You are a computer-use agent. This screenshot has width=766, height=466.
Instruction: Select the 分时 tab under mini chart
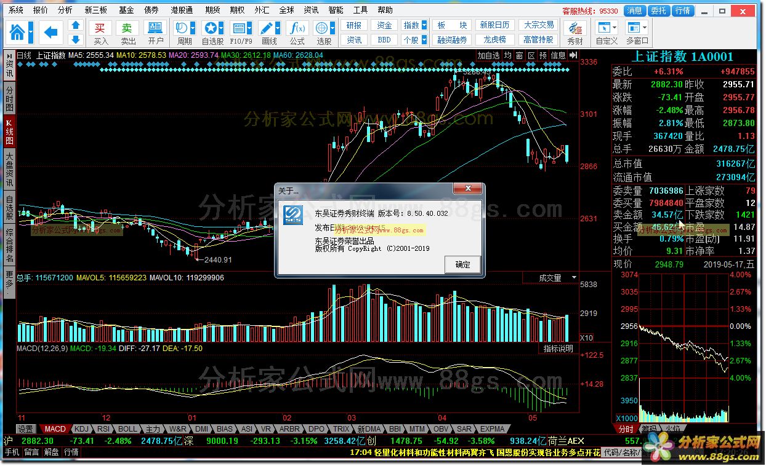(626, 429)
